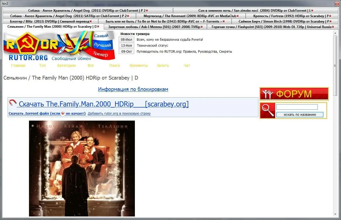341x220 pixels.
Task: Open the Flashpoint [S03] tab
Action: 272,27
